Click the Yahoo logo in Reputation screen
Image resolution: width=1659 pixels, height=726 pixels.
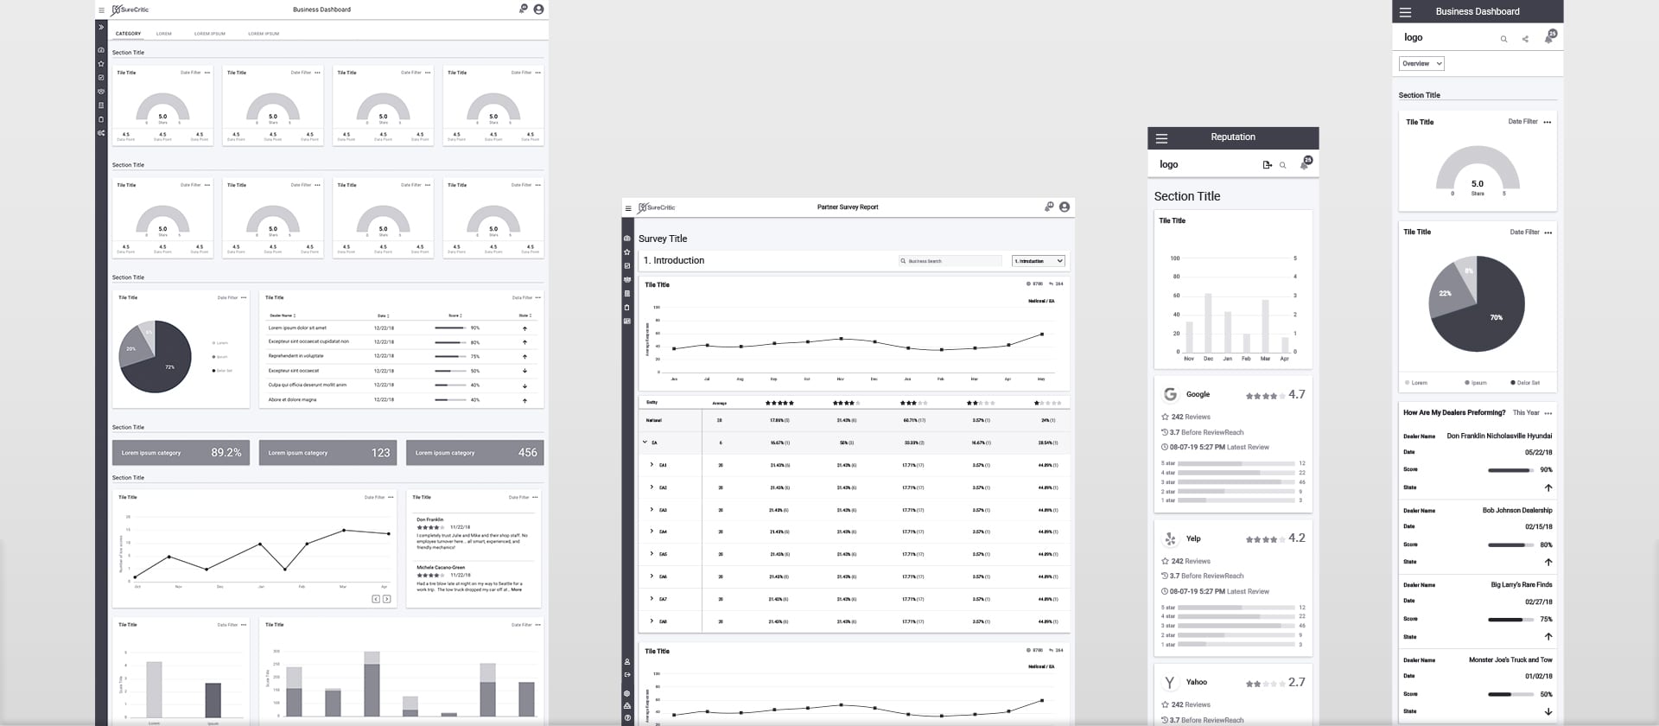point(1170,683)
